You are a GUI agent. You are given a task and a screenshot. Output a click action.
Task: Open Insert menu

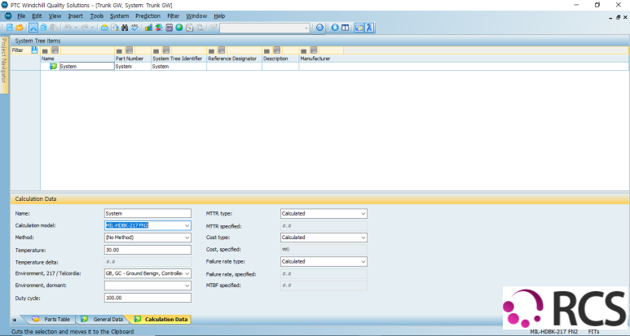pos(76,16)
